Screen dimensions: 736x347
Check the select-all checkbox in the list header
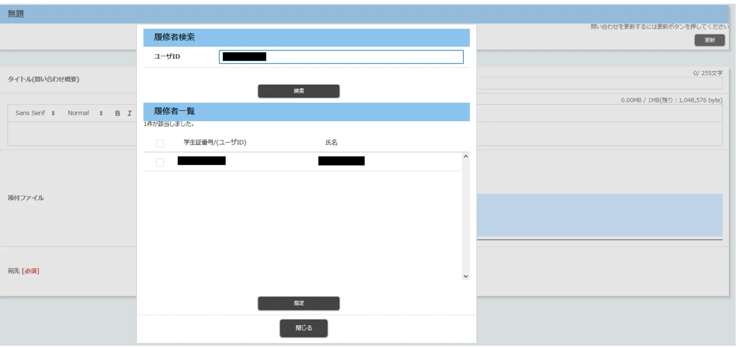coord(160,143)
